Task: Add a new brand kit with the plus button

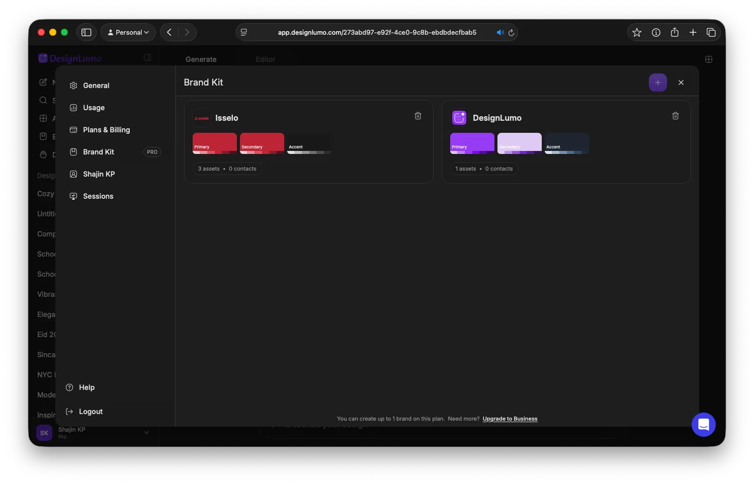Action: pyautogui.click(x=657, y=83)
